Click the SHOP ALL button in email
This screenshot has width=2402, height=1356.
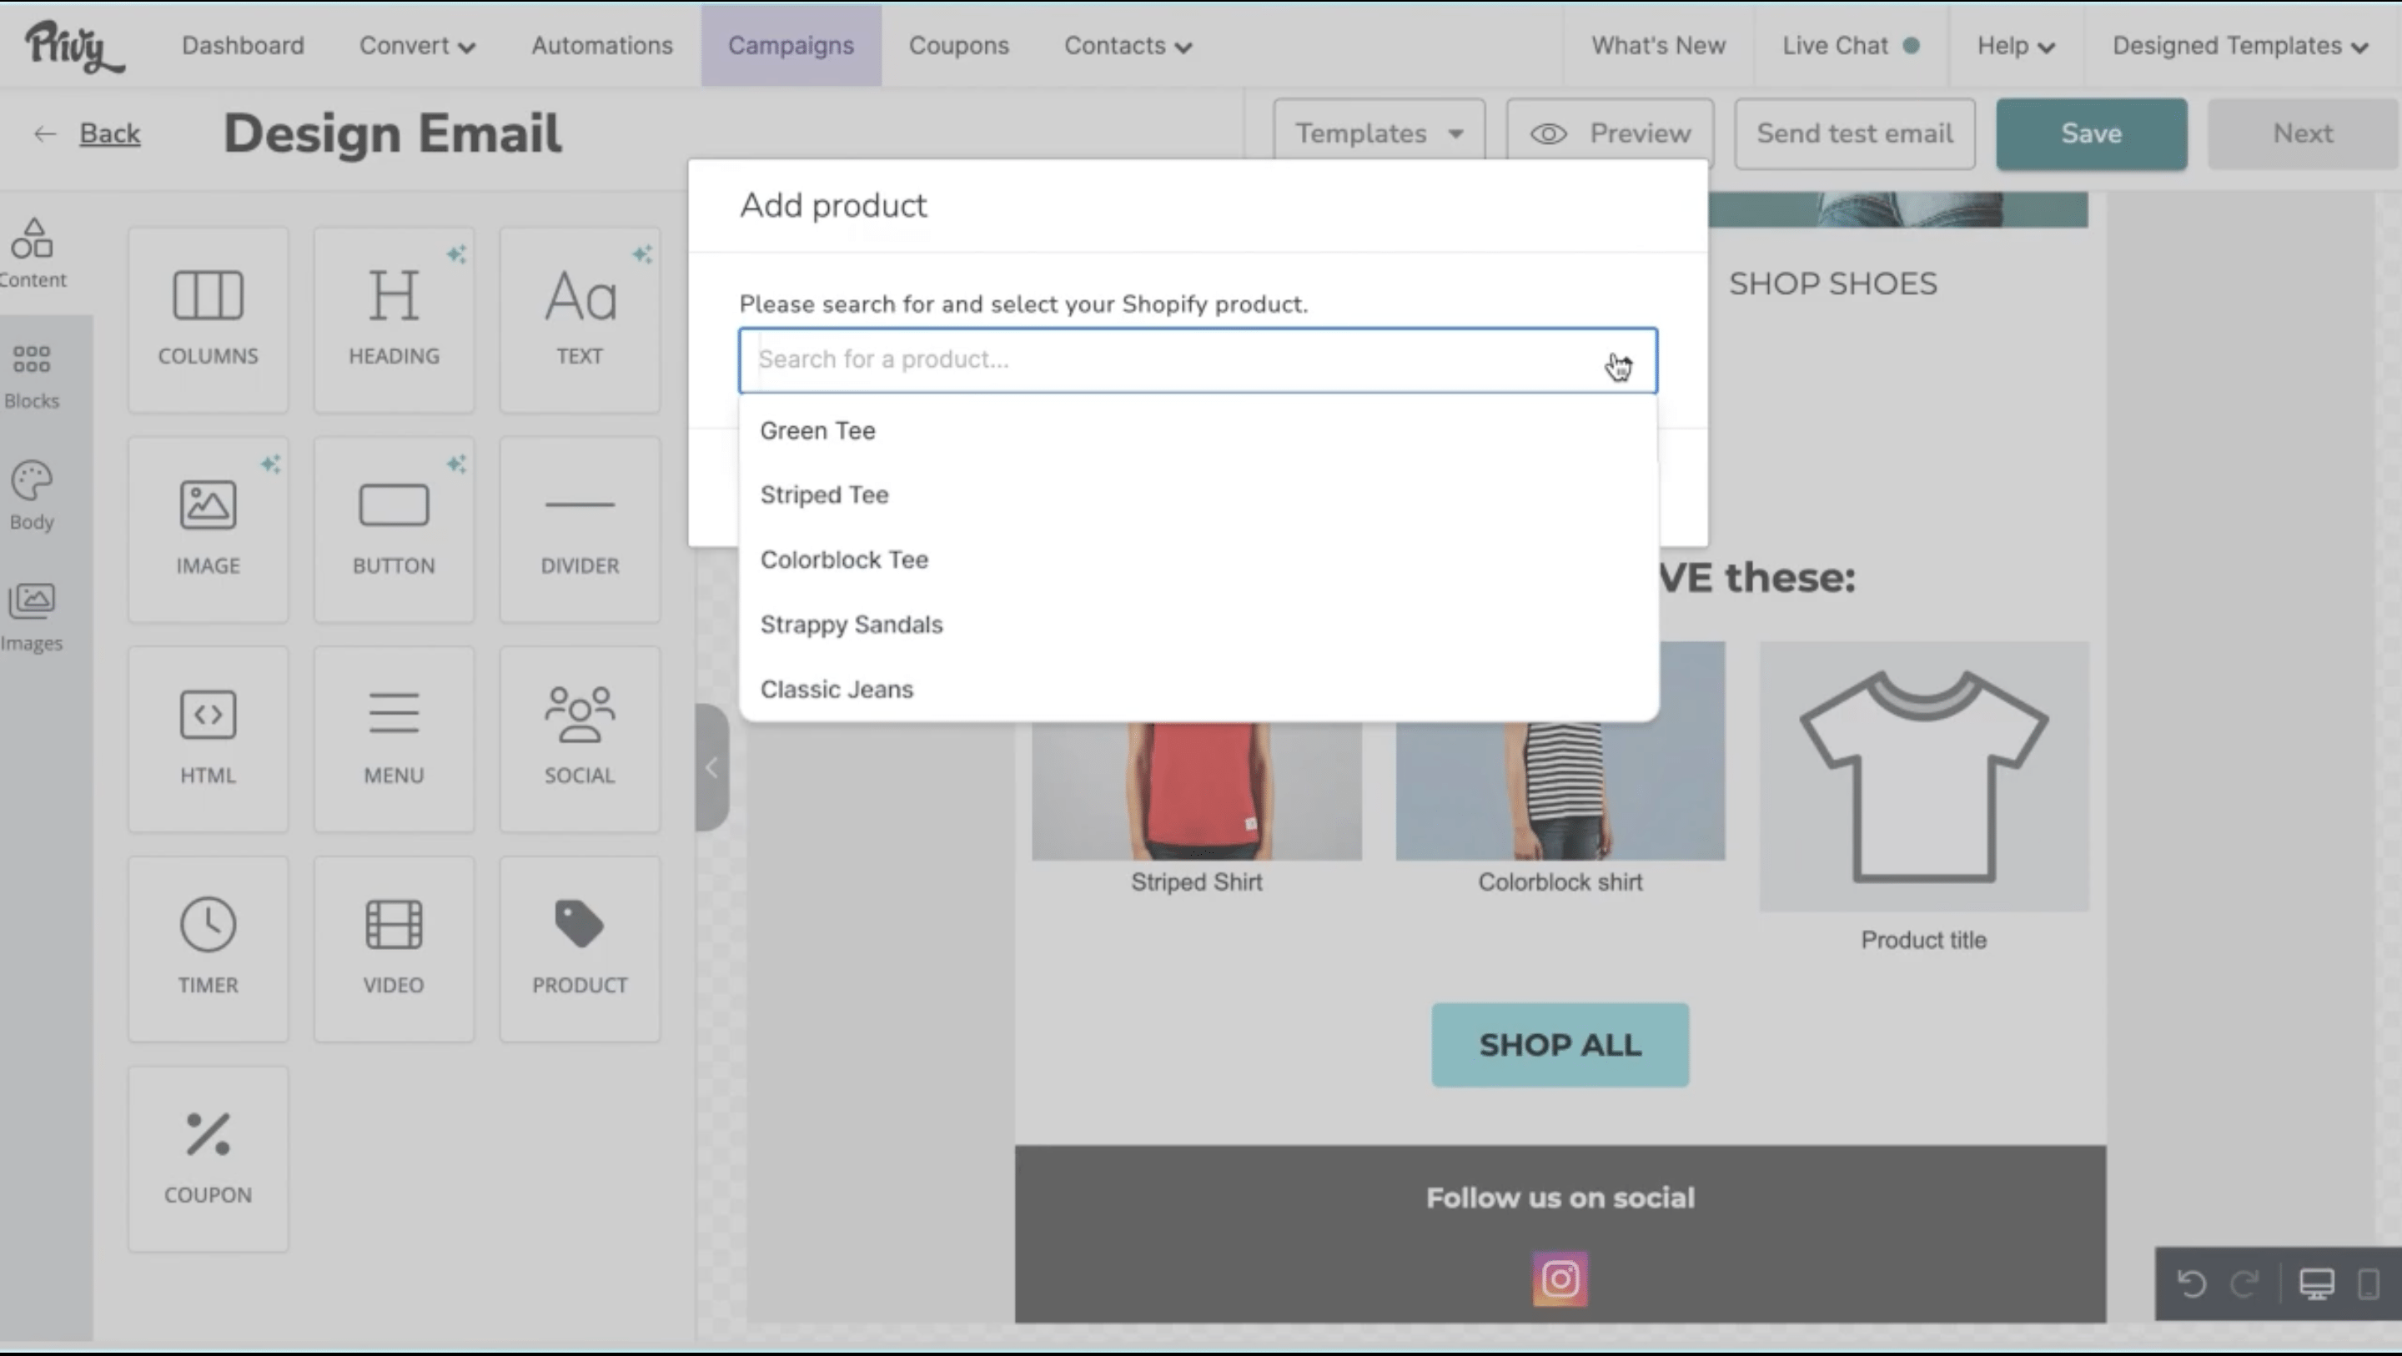[x=1560, y=1044]
